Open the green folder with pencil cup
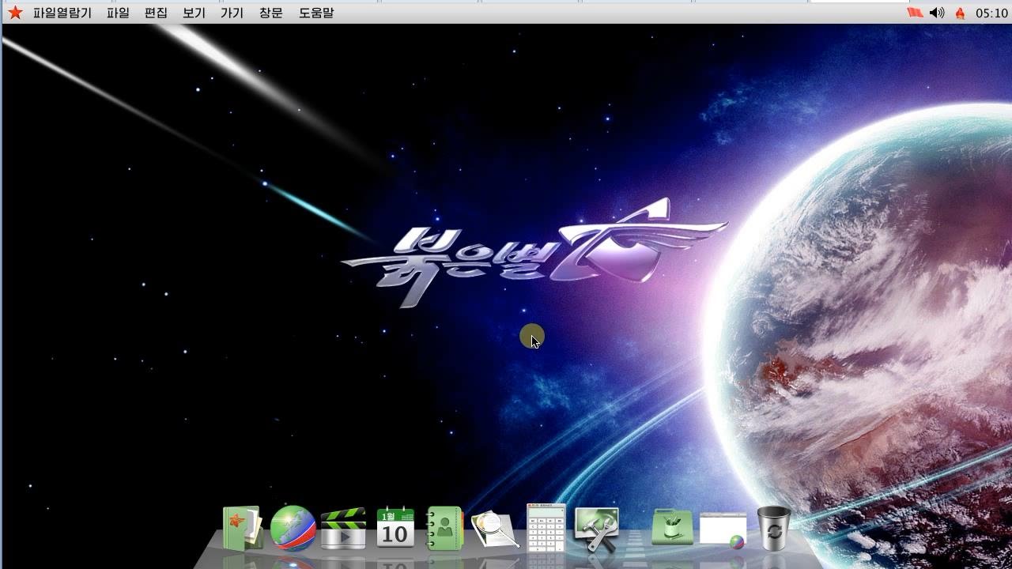Screen dimensions: 1012x569 point(672,528)
